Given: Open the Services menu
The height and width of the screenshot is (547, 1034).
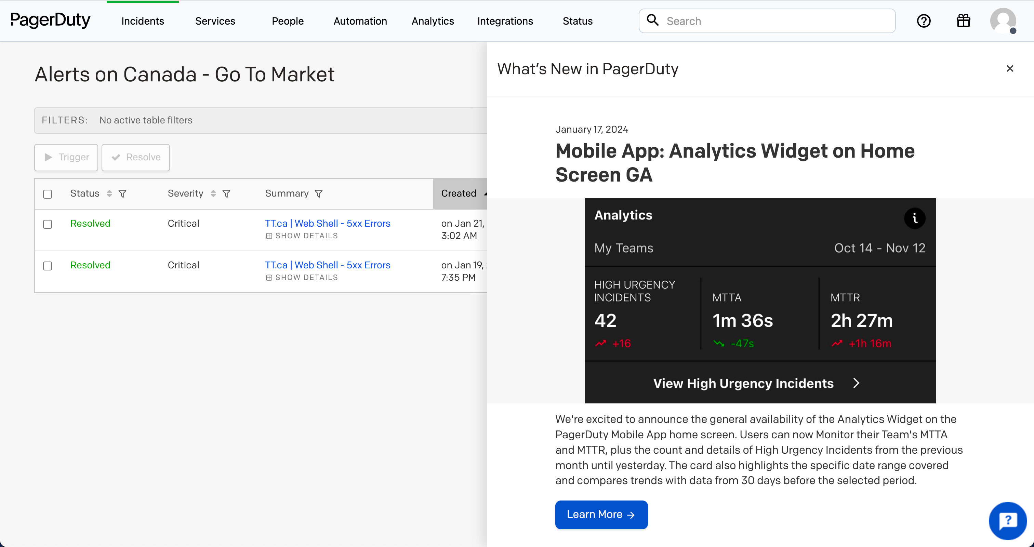Looking at the screenshot, I should [x=215, y=21].
